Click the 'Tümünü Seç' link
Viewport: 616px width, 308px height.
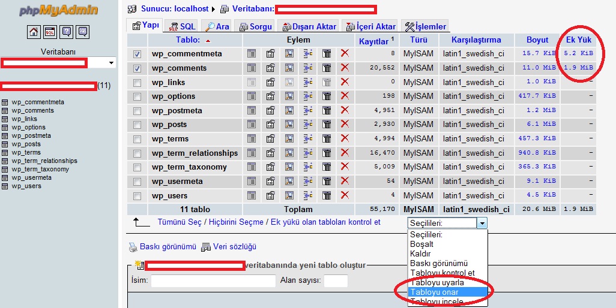[180, 222]
